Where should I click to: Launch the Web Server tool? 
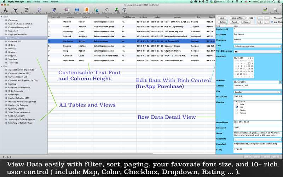96,10
